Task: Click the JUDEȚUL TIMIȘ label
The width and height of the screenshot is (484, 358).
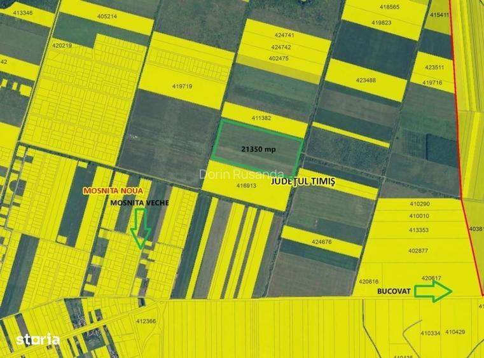Action: tap(303, 181)
